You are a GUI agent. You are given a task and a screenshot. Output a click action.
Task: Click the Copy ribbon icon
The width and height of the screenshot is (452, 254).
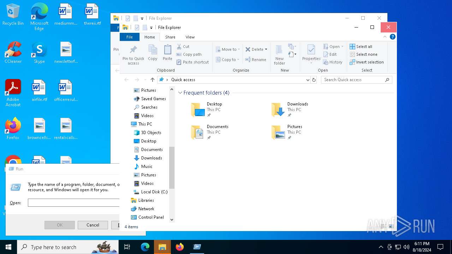point(153,53)
